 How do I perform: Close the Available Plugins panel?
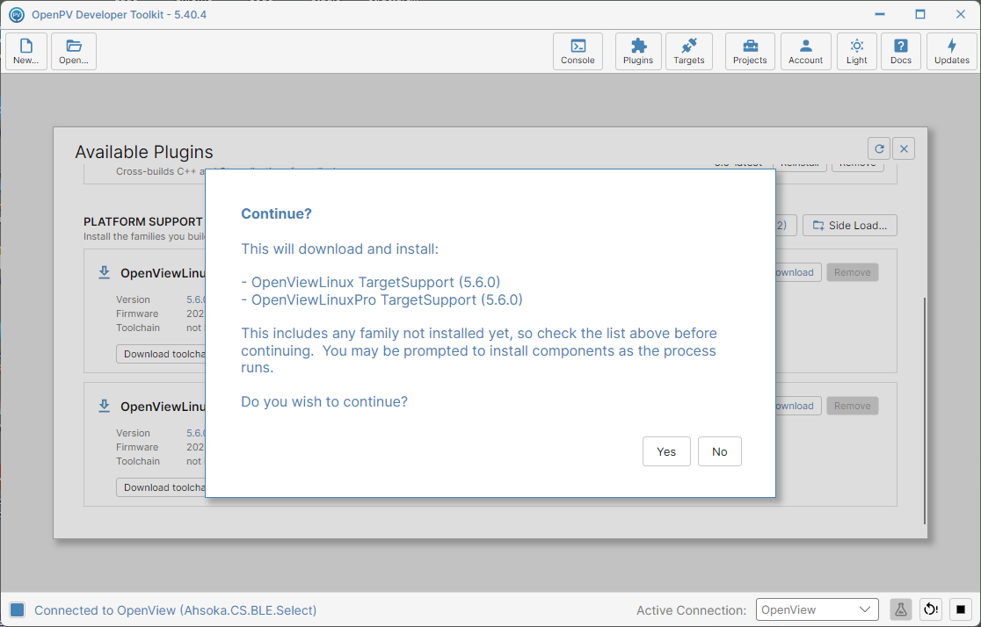click(904, 148)
